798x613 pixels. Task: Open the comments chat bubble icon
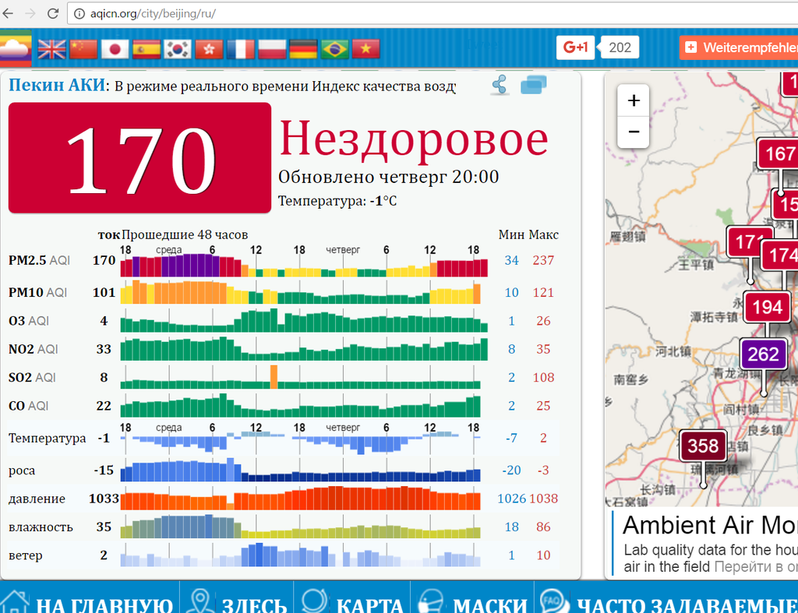tap(533, 84)
